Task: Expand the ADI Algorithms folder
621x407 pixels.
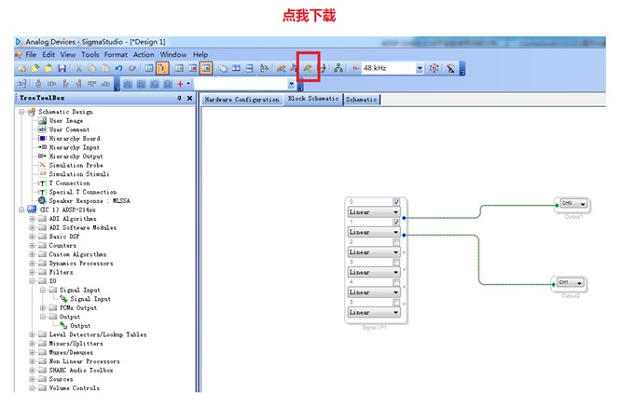Action: coord(32,218)
